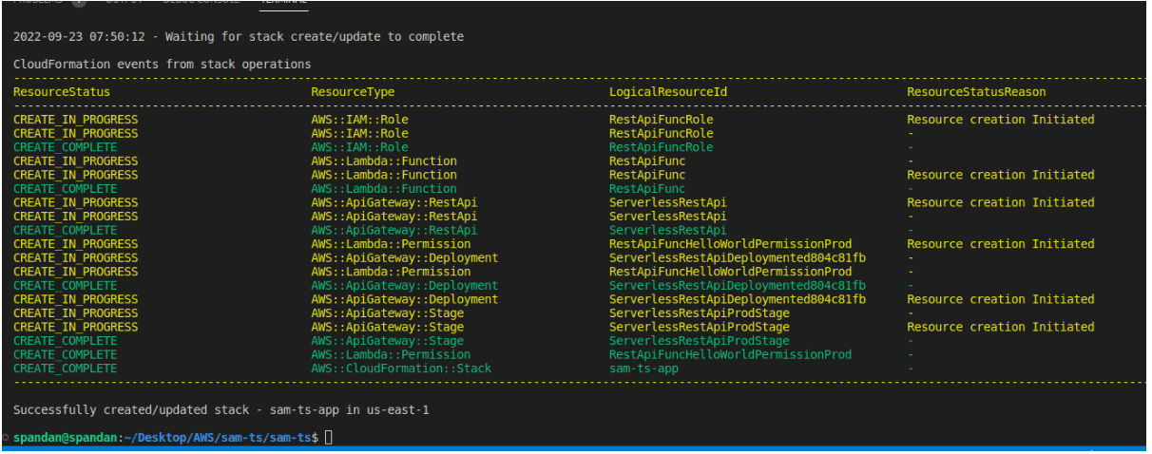Select green AWS::IAM::Role in CREATE_COMPLETE row
Viewport: 1152px width, 454px height.
[x=359, y=147]
